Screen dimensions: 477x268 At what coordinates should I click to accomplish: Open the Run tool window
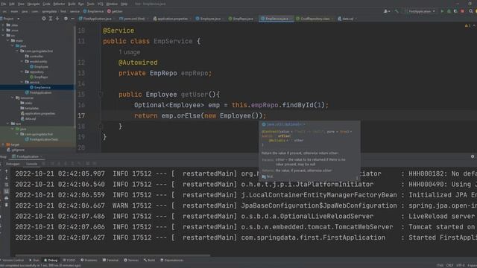point(34,261)
